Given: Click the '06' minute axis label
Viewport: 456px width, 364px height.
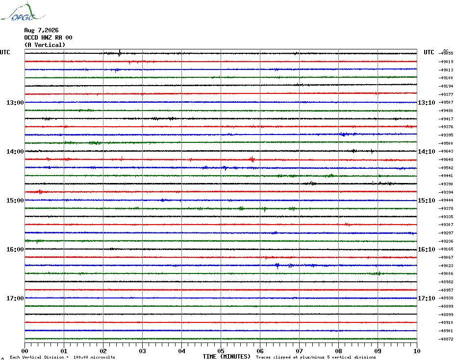Looking at the screenshot, I should coord(260,351).
